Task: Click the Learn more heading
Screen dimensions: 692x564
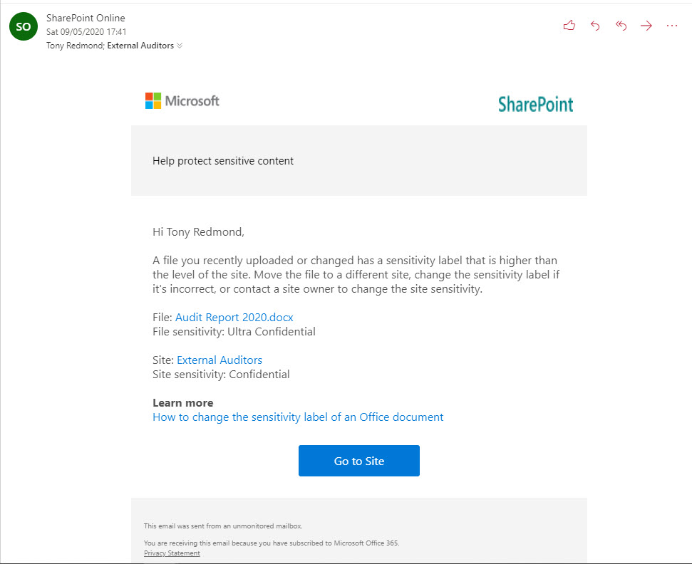Action: pos(182,403)
